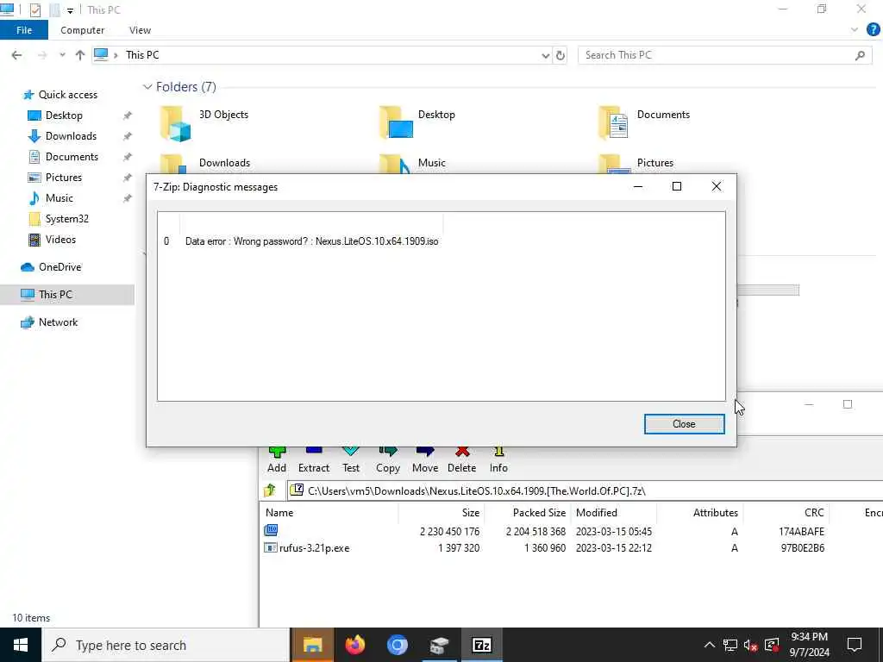The height and width of the screenshot is (662, 883).
Task: Click the Extract tool in 7-Zip
Action: pos(314,460)
